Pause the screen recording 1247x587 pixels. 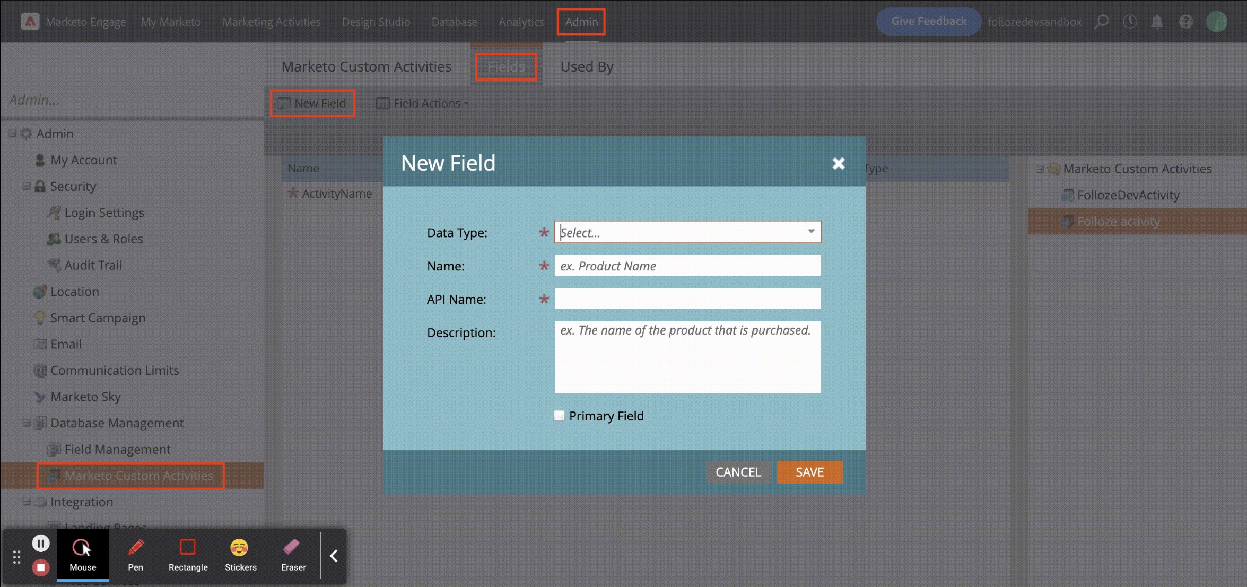click(41, 543)
